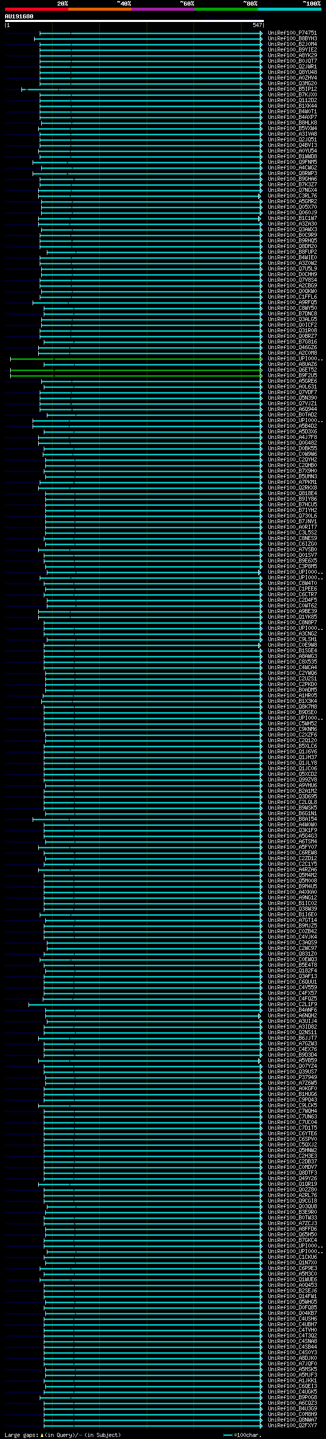This screenshot has width=326, height=1439.
Task: Click the alignment bar for UniRef100_C2L1F9
Action: 146,1005
